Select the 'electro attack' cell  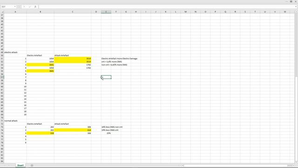point(15,52)
